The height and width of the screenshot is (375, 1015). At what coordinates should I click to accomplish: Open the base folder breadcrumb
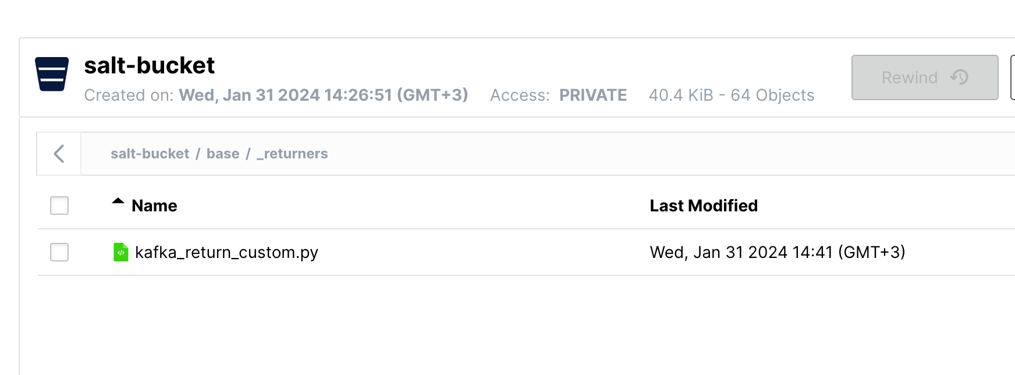coord(223,154)
